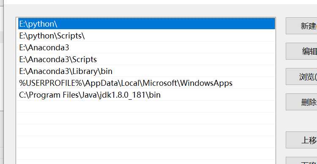Click the 删除 (Delete) button
317x164 pixels.
pyautogui.click(x=301, y=102)
